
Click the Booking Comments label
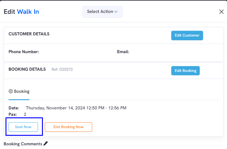pos(23,144)
